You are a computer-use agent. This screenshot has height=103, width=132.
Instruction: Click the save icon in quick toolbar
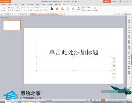4,14
